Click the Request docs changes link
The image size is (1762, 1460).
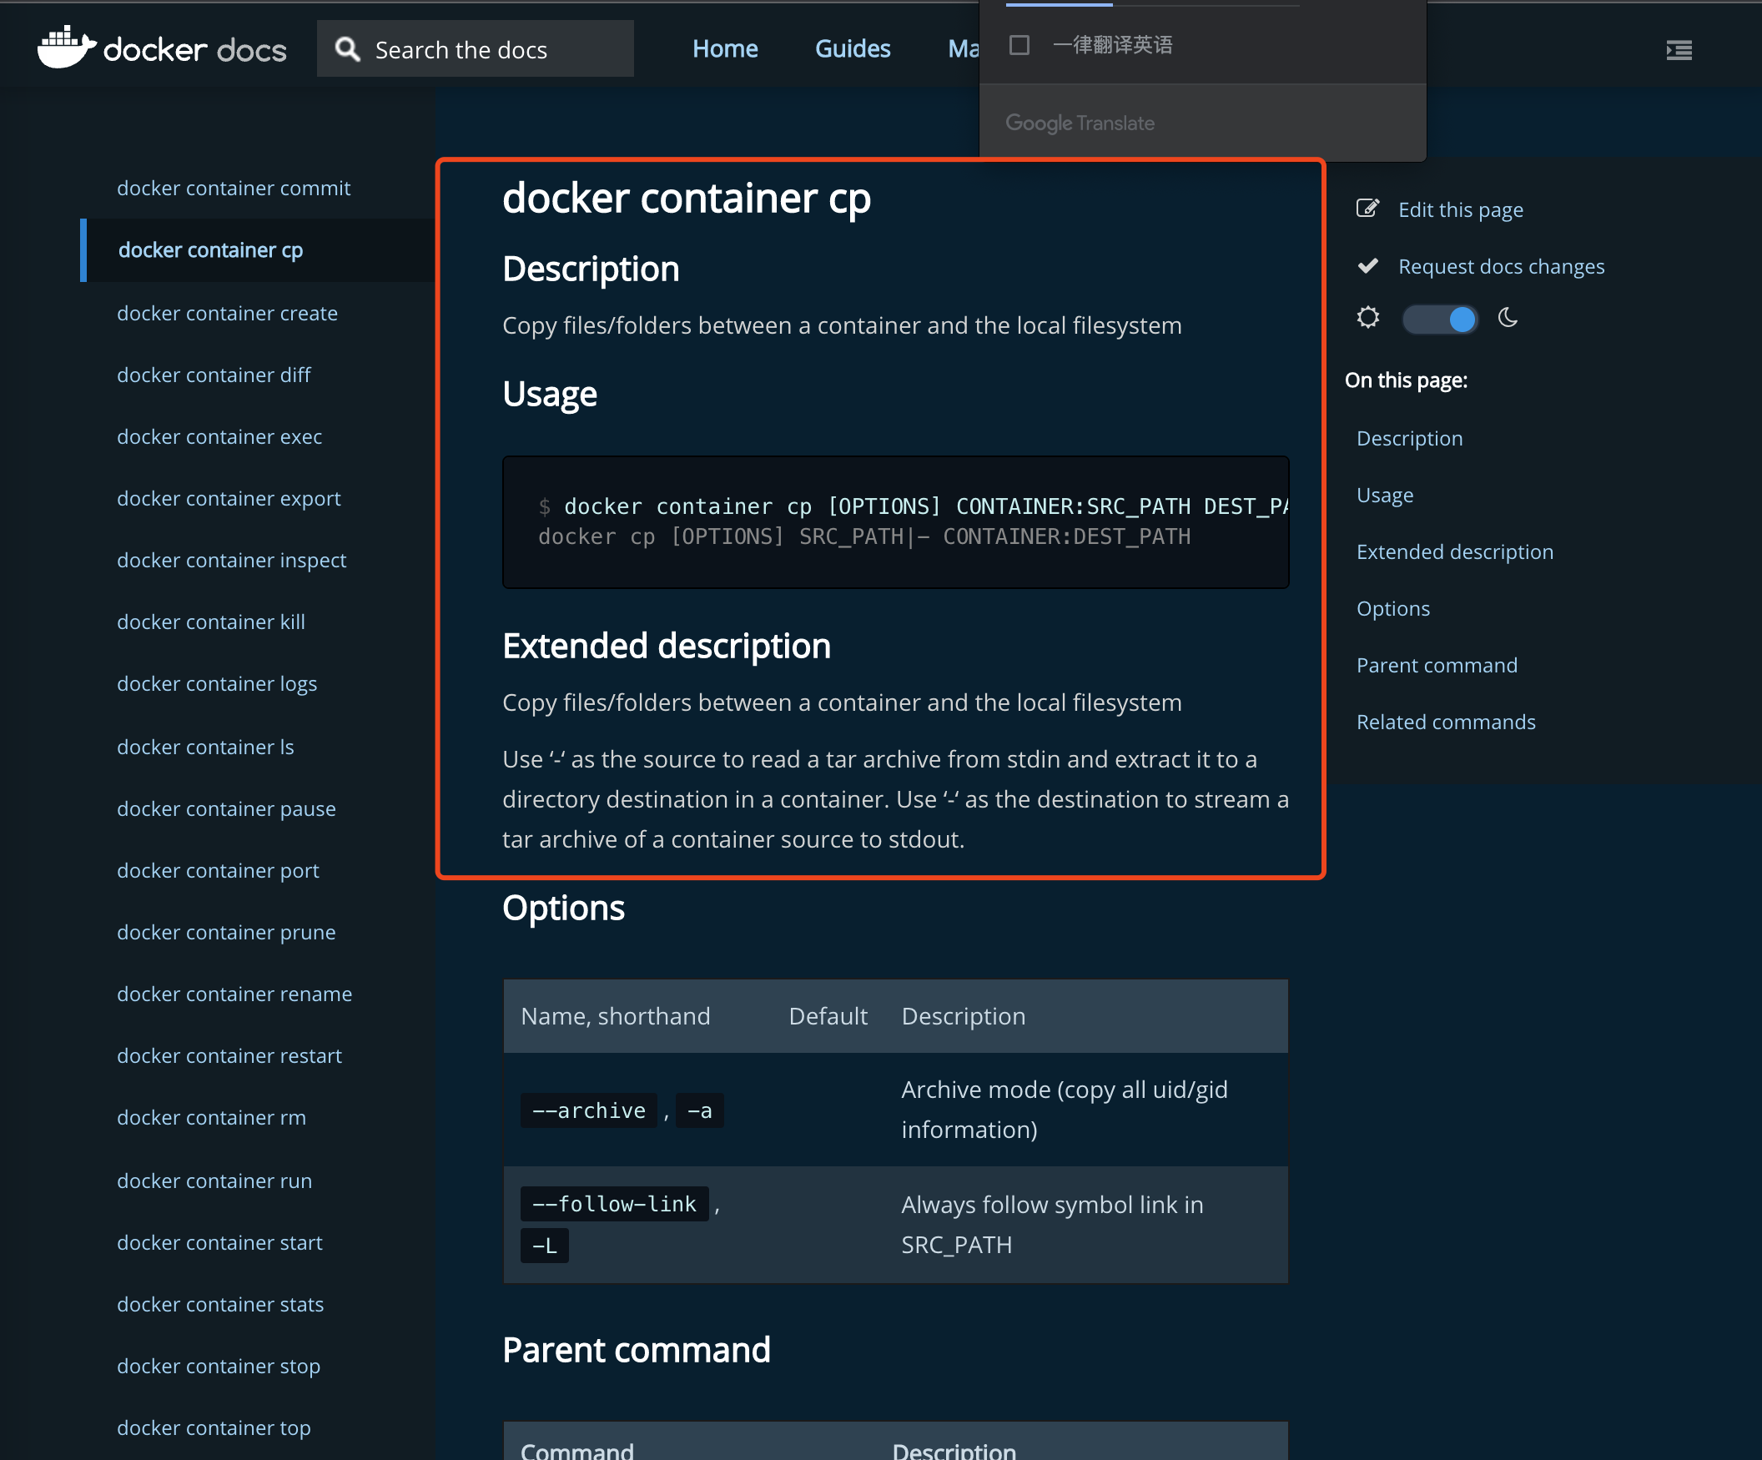tap(1500, 267)
